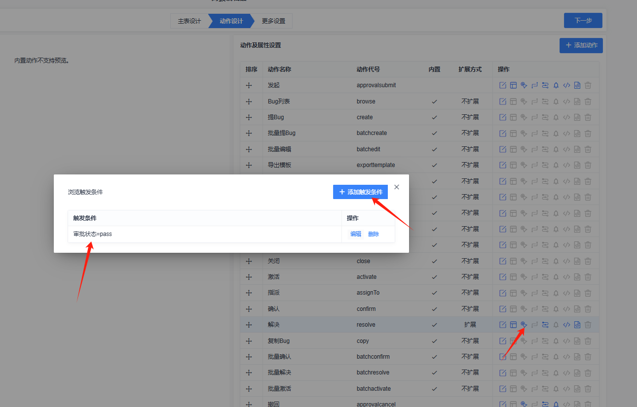This screenshot has height=407, width=637.
Task: Click the 添加触发条件 button in dialog
Action: (x=360, y=192)
